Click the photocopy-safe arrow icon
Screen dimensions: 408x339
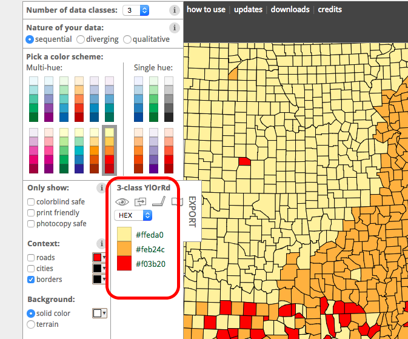[140, 202]
